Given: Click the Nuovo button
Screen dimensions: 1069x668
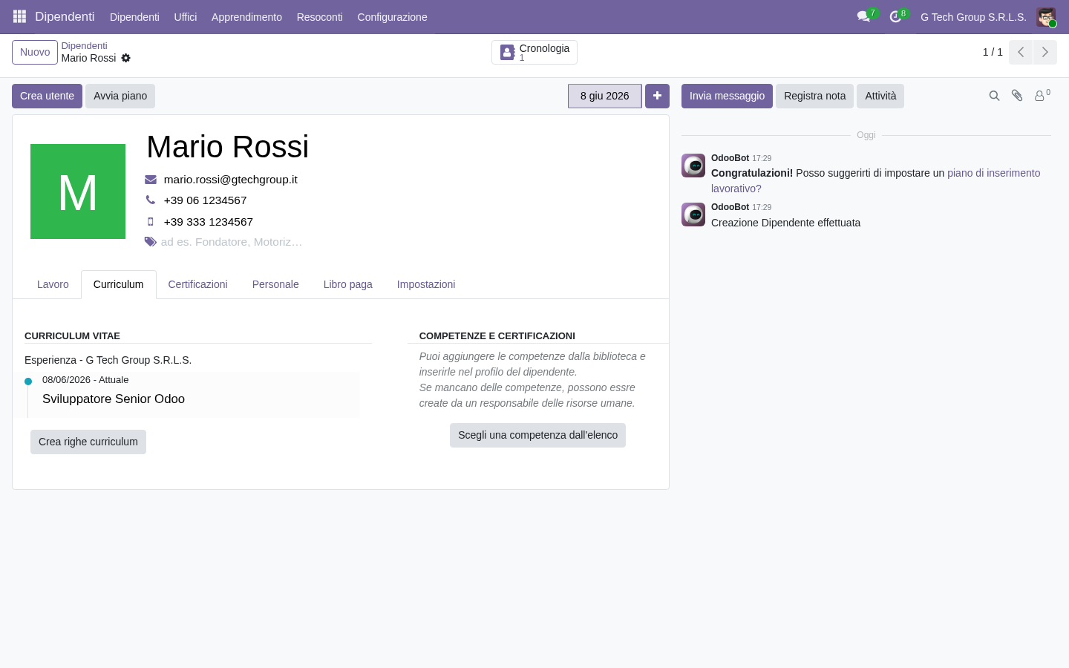Looking at the screenshot, I should 35,52.
